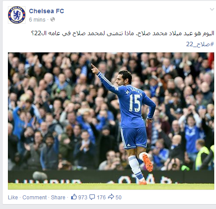The width and height of the screenshot is (216, 209).
Task: Show the 176 comments count
Action: coord(101,198)
